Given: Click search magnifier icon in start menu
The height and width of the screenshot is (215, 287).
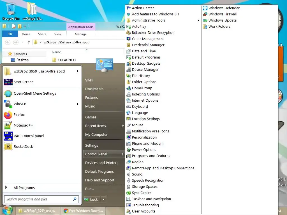Looking at the screenshot, I should click(75, 199).
